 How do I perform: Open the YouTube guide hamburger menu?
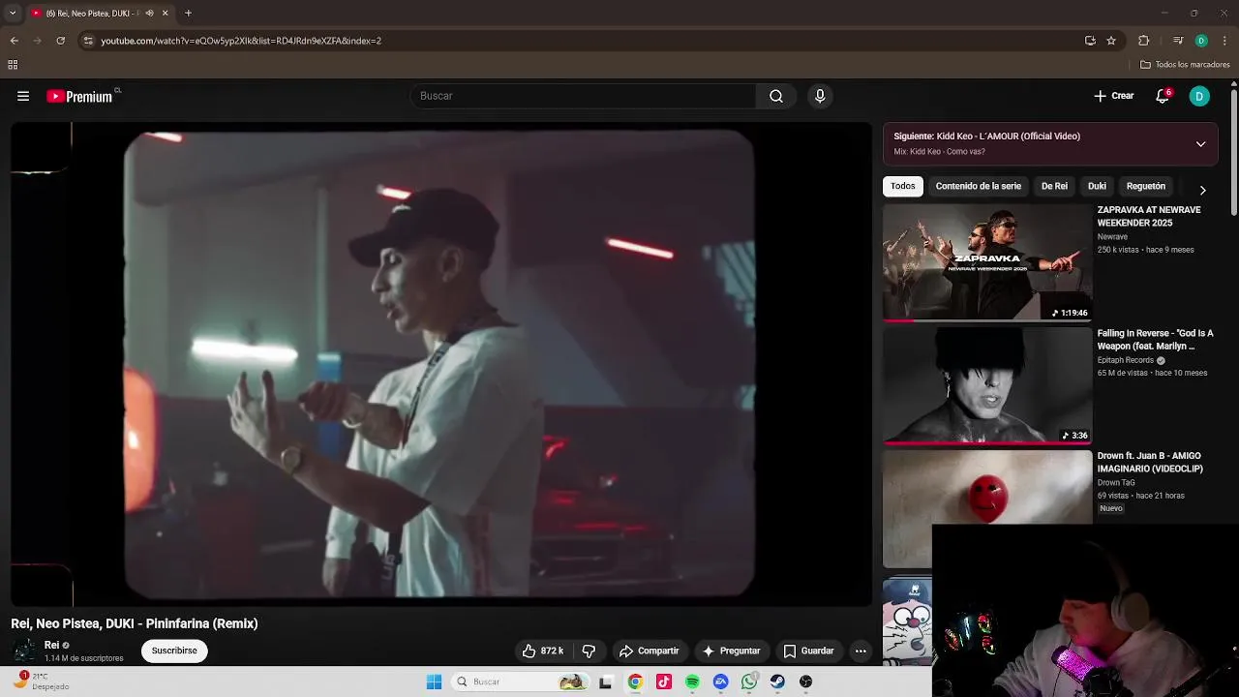(23, 96)
